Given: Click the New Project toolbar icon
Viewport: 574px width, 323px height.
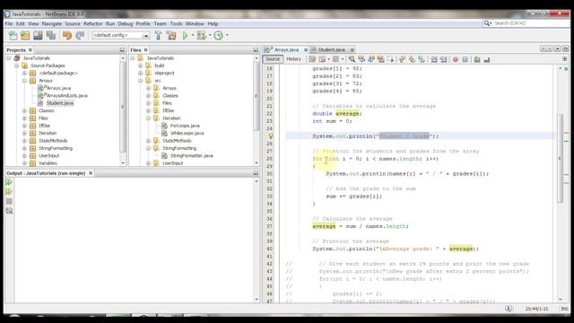Looking at the screenshot, I should pos(25,36).
